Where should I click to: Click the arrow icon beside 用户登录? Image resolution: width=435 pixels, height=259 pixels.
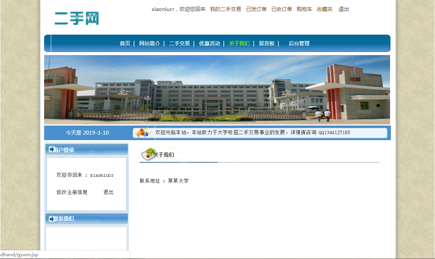point(52,149)
